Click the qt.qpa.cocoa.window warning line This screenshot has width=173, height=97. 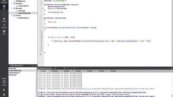coord(84,95)
